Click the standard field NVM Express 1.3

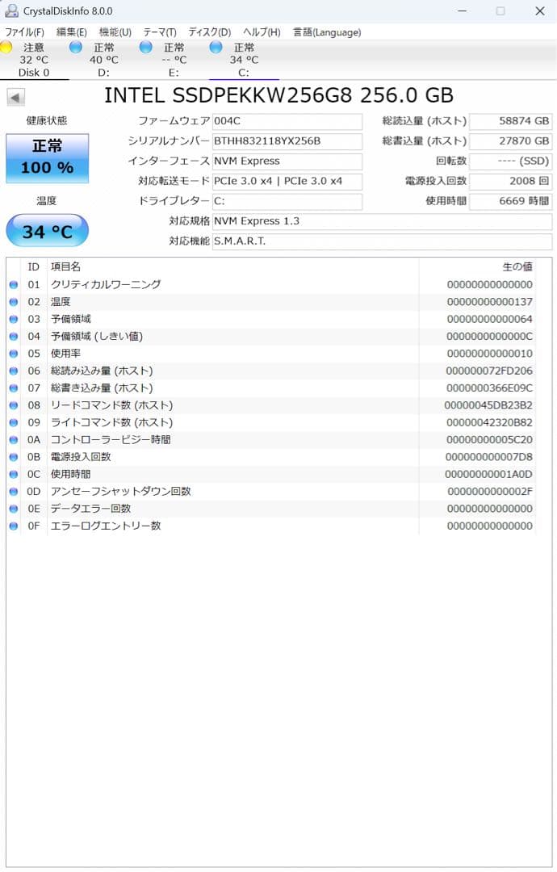click(383, 221)
